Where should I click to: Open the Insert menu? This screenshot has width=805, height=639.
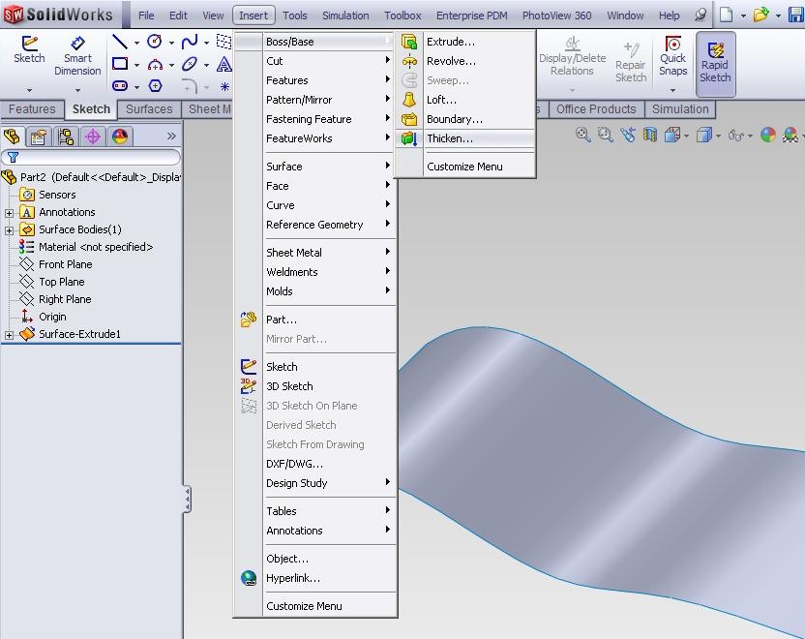click(253, 15)
